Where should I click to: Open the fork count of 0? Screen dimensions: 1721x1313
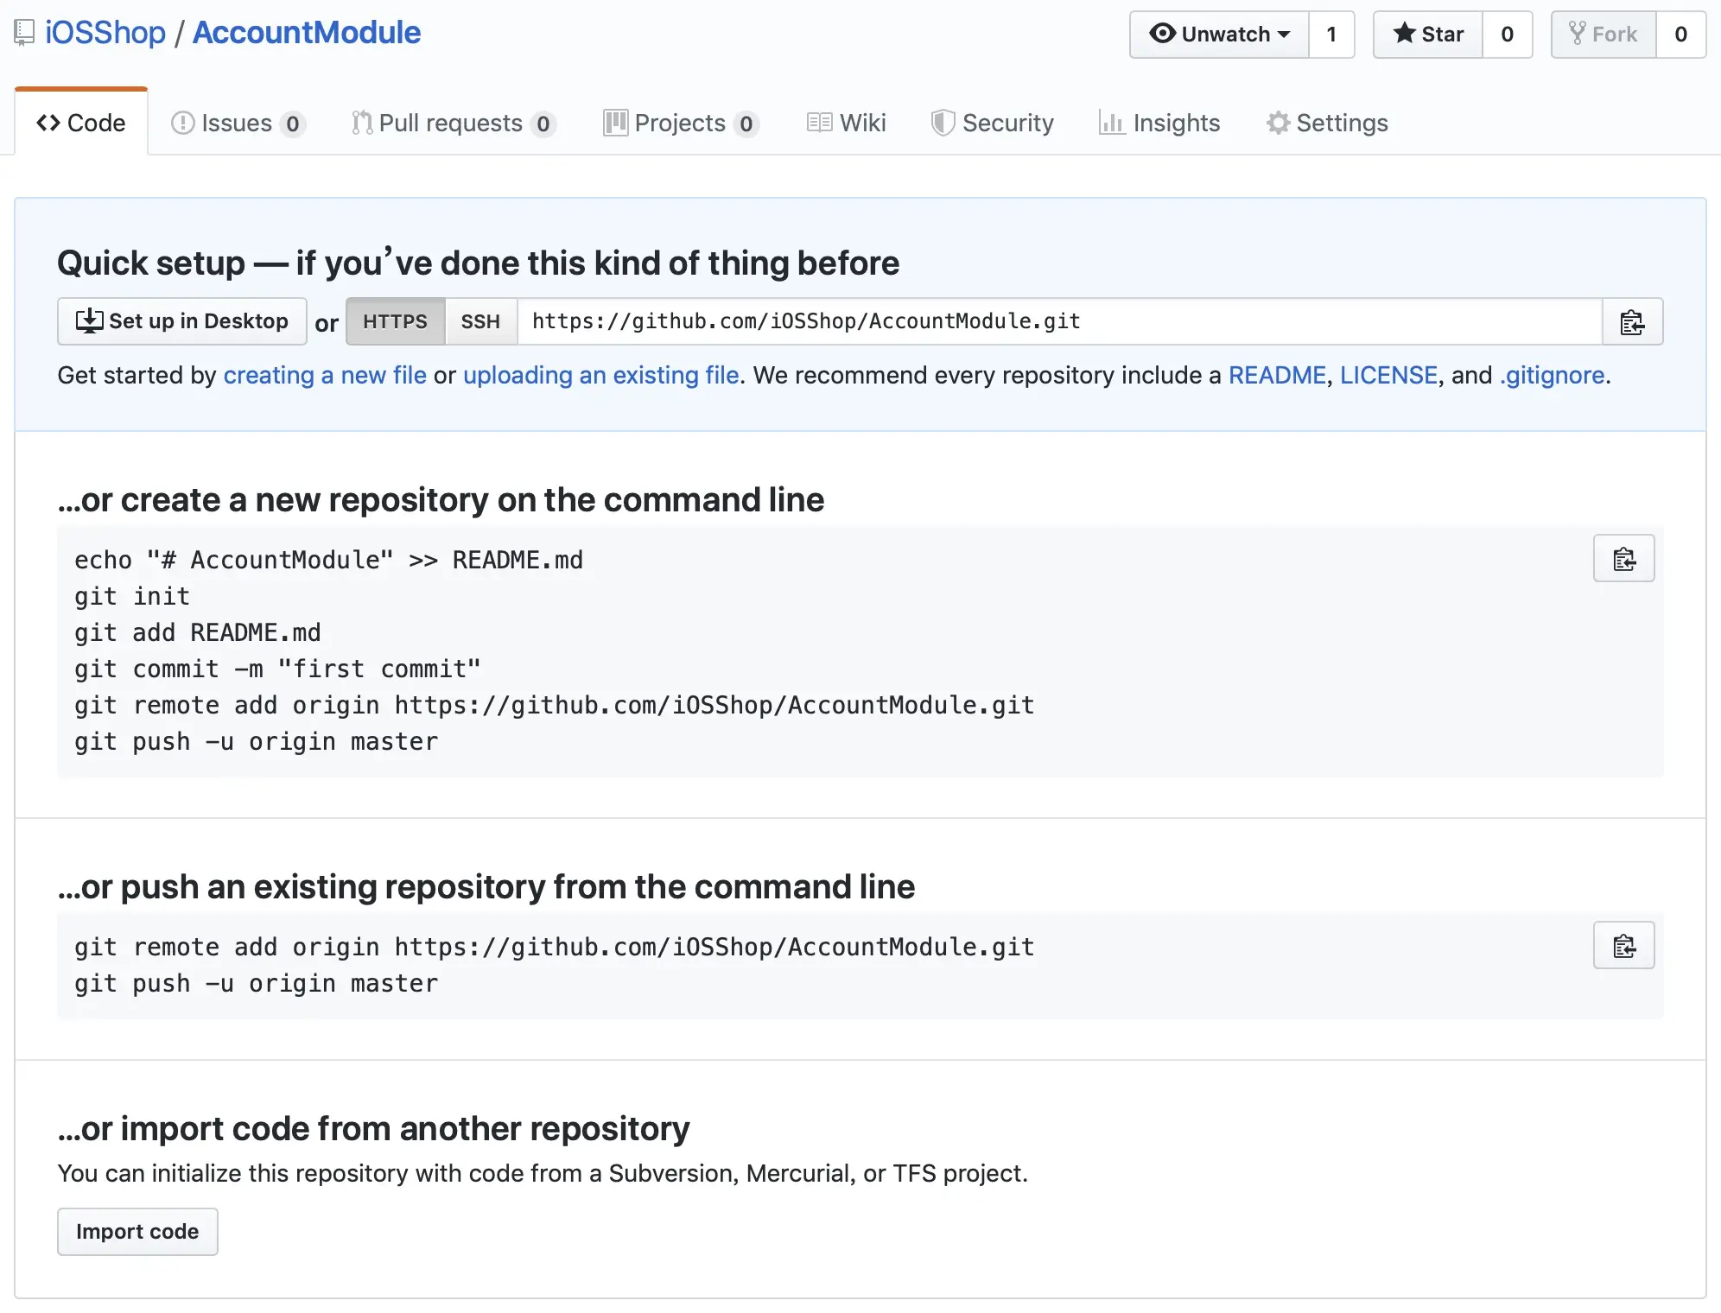click(1680, 35)
